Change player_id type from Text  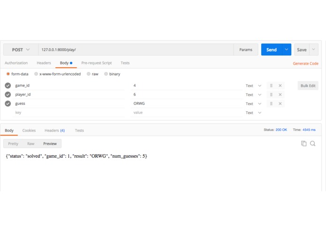253,94
